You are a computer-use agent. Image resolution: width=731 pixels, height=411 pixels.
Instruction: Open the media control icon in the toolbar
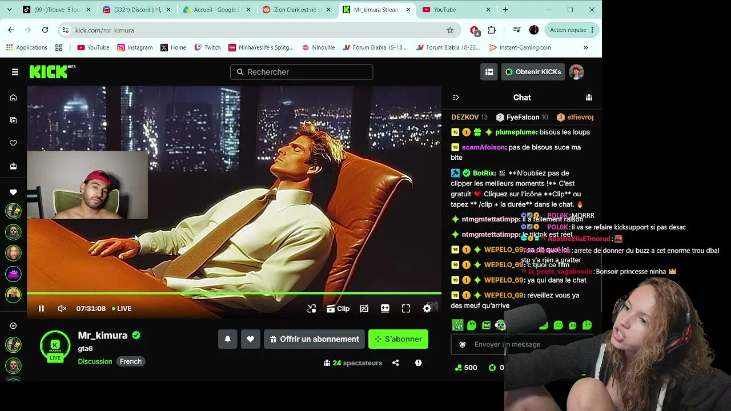click(517, 30)
